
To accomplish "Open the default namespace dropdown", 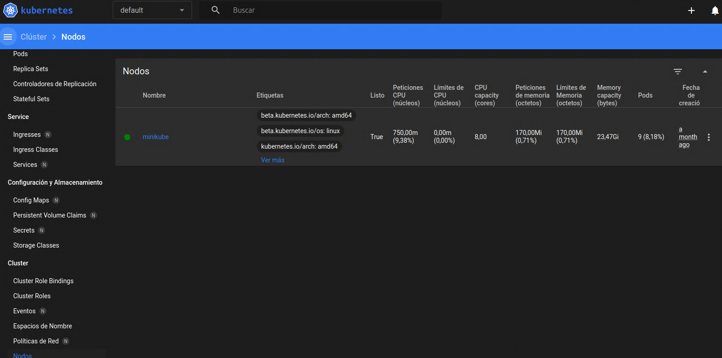I will 152,10.
